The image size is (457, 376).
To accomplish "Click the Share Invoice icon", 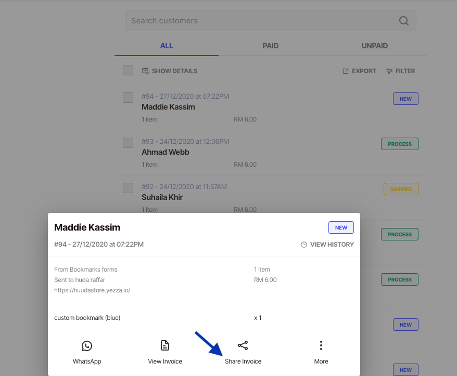I will [x=243, y=345].
